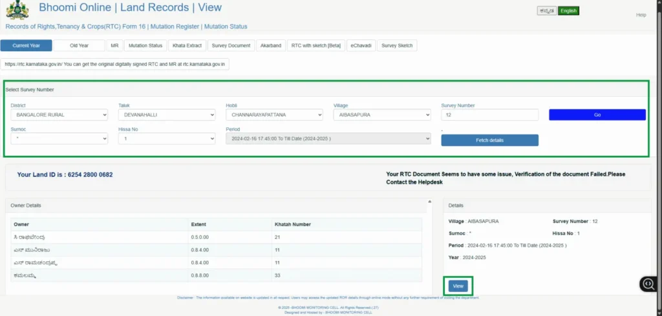Click the Land ID 6254 2800 0682 text

point(65,174)
